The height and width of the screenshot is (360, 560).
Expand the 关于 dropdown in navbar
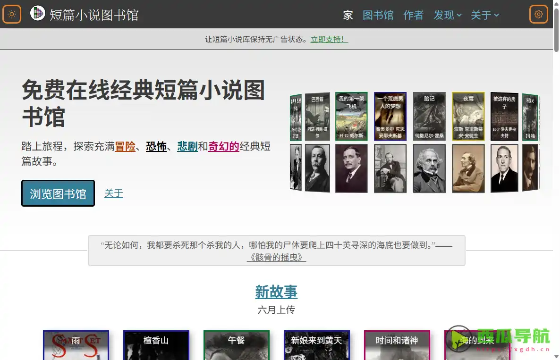click(484, 15)
